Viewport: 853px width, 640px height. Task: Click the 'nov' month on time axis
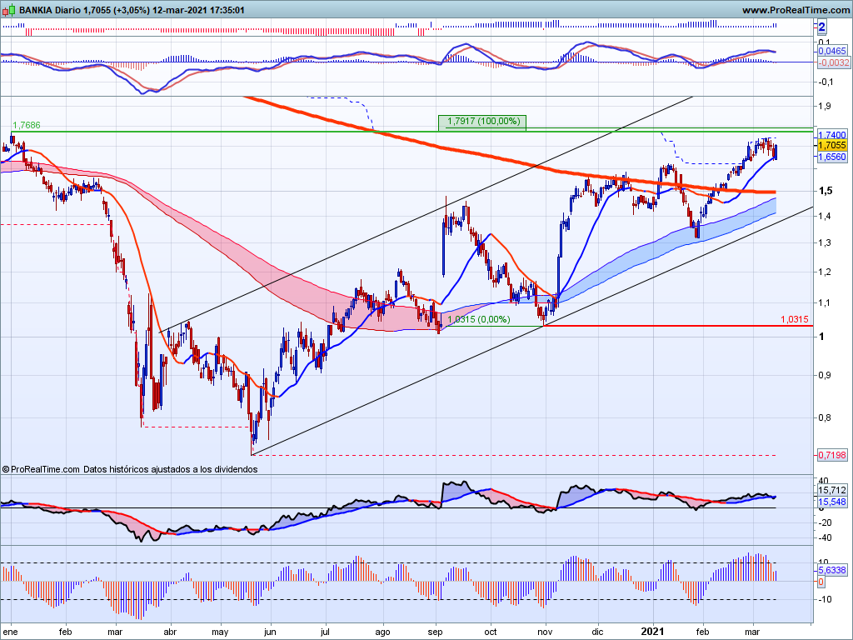[x=546, y=632]
